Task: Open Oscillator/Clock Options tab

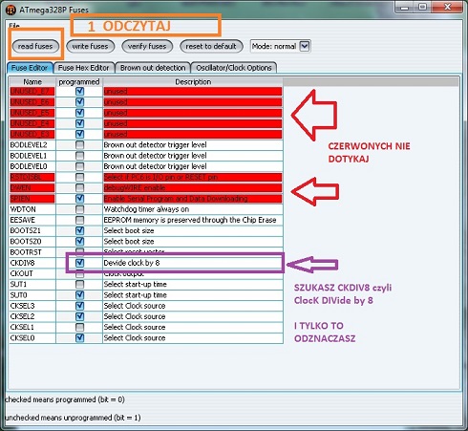Action: point(234,68)
